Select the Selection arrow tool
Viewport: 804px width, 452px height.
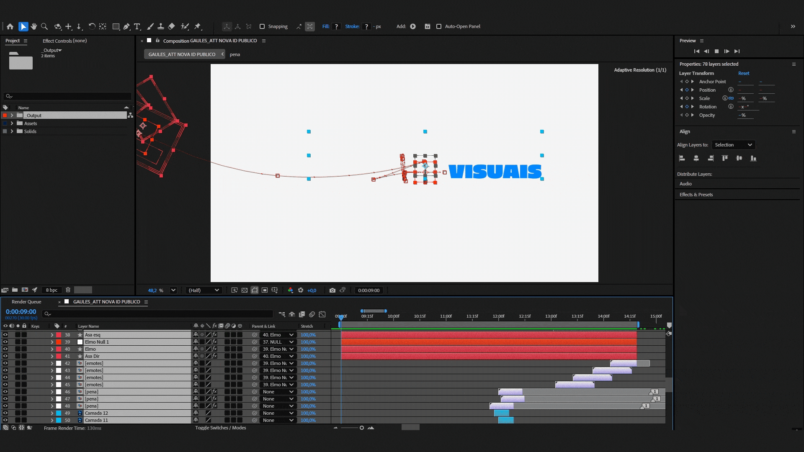click(x=23, y=26)
